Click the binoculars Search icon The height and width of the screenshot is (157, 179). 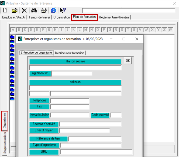pyautogui.click(x=34, y=11)
